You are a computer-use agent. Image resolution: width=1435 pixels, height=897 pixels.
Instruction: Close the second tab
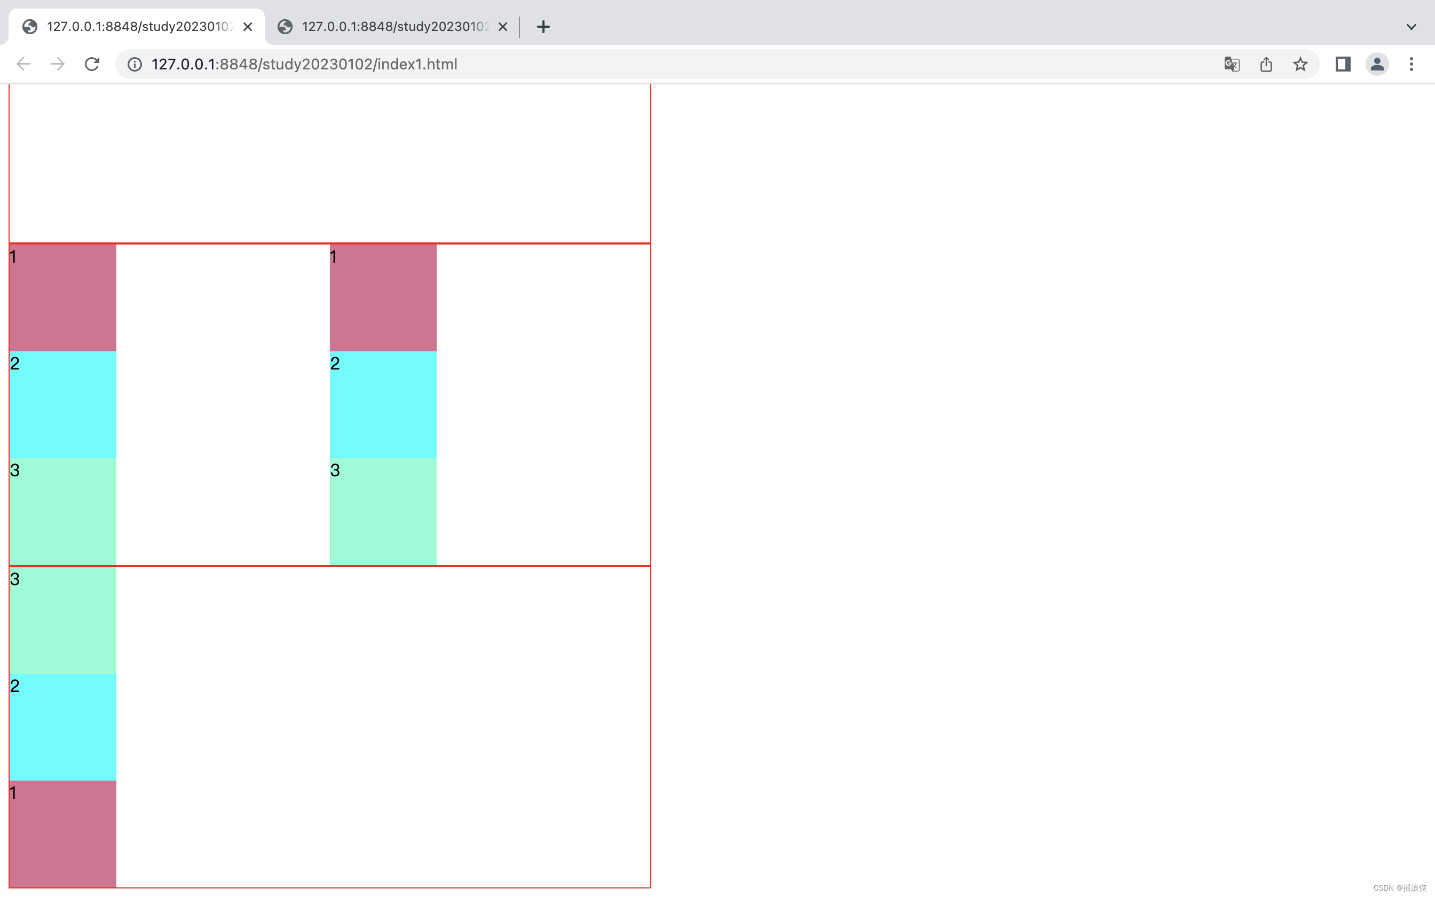503,27
